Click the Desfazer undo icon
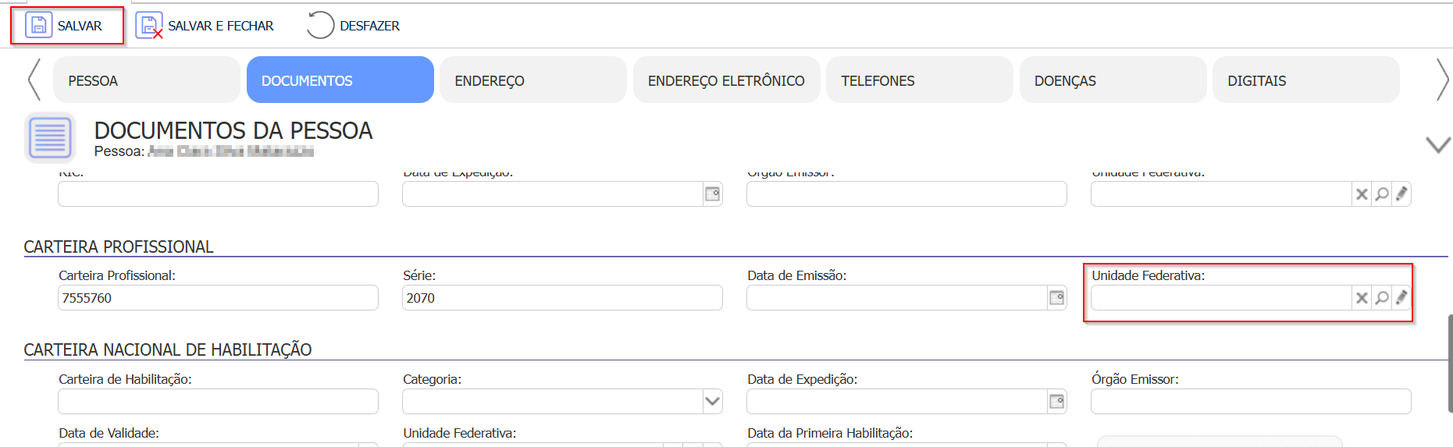Image resolution: width=1453 pixels, height=447 pixels. pos(320,26)
